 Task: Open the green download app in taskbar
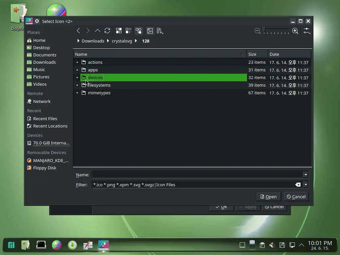[72, 245]
